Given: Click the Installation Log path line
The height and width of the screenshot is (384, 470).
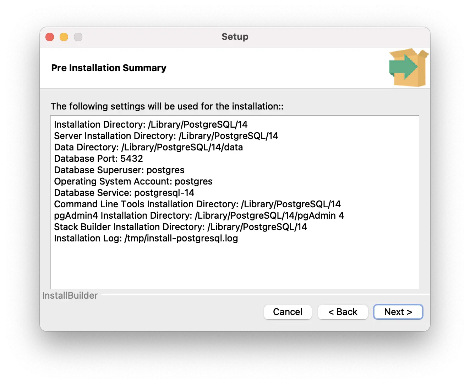Looking at the screenshot, I should 146,238.
